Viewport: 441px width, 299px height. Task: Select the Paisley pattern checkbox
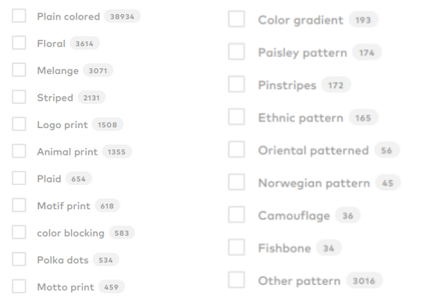(x=237, y=52)
